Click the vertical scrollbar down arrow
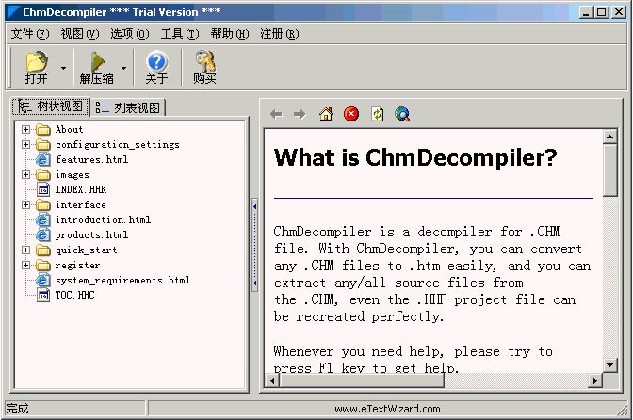Image resolution: width=633 pixels, height=420 pixels. pos(610,366)
